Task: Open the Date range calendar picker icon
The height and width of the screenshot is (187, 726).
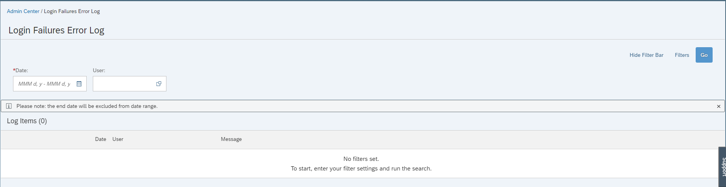Action: (x=79, y=84)
